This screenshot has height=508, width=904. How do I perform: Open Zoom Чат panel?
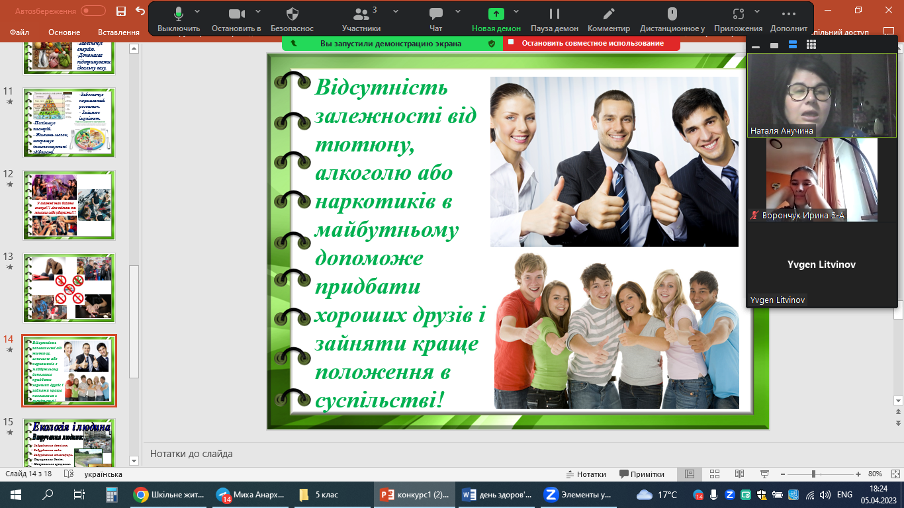tap(435, 20)
